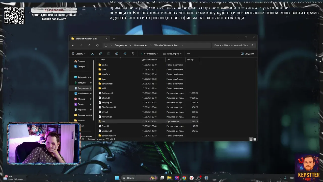This screenshot has width=323, height=182.
Task: Expand chevron after World of Warcraft Sirus breadcrumb
Action: click(182, 45)
